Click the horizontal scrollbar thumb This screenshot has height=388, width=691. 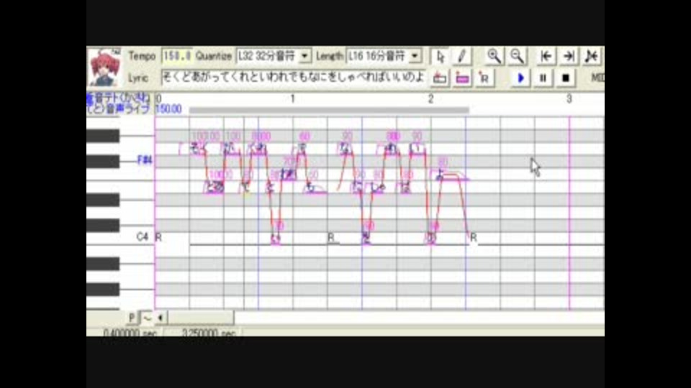201,318
